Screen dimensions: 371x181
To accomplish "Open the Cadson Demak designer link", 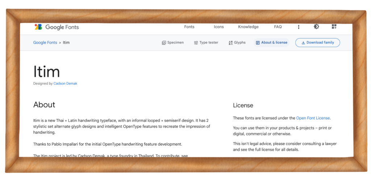I will click(x=65, y=83).
